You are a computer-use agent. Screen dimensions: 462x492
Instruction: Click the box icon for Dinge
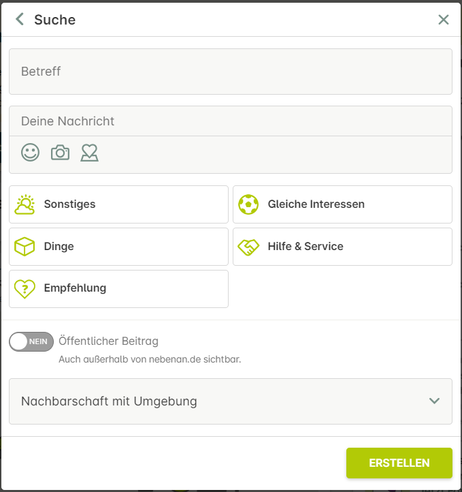click(24, 247)
